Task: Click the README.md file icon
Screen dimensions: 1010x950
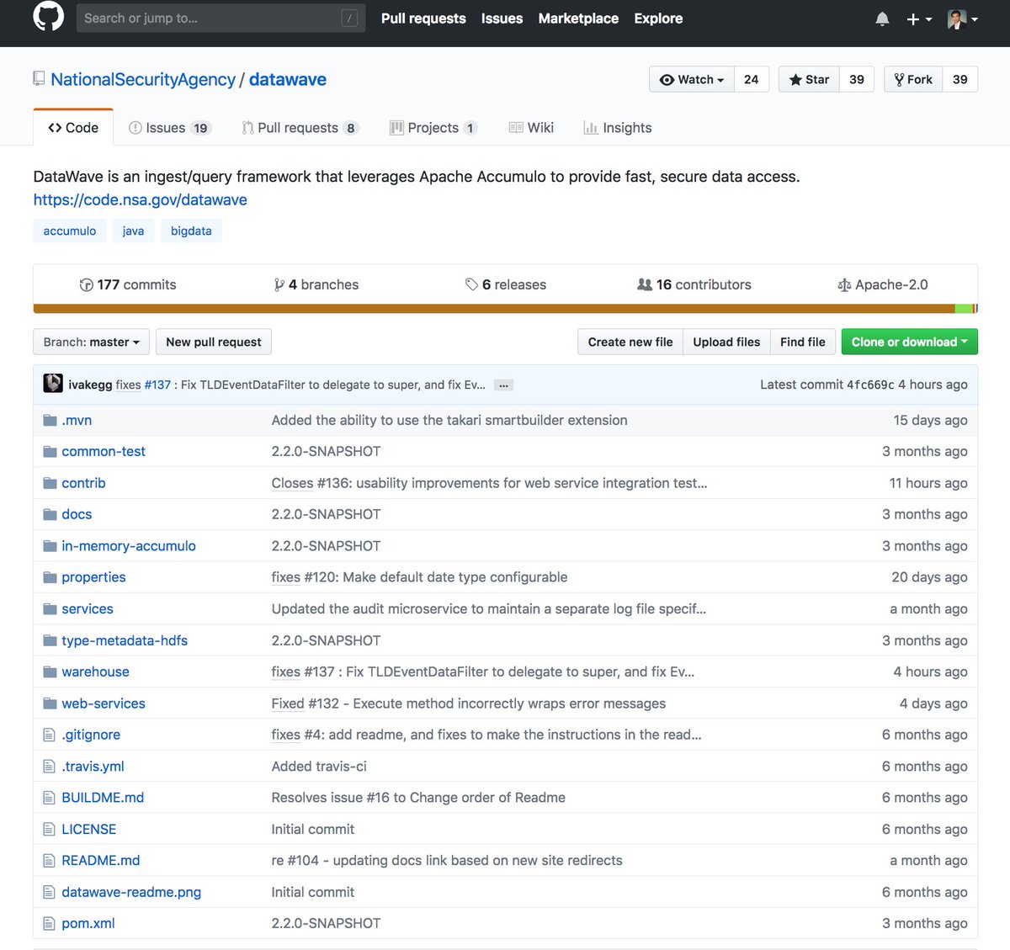Action: pos(49,861)
